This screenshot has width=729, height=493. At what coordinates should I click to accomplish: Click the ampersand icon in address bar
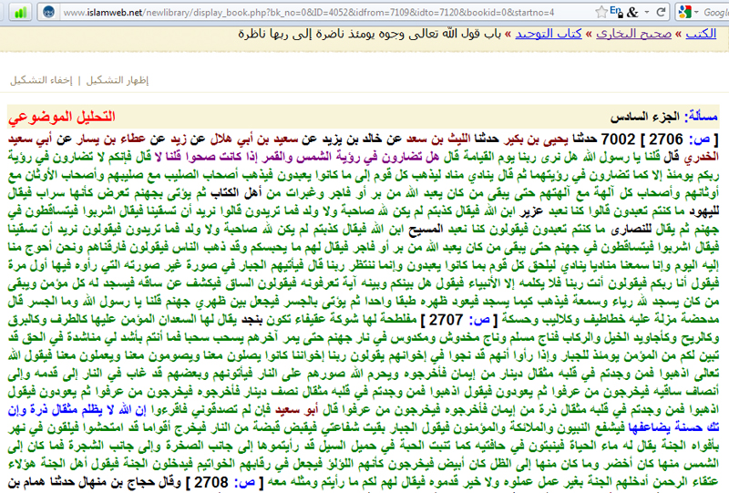coord(632,12)
